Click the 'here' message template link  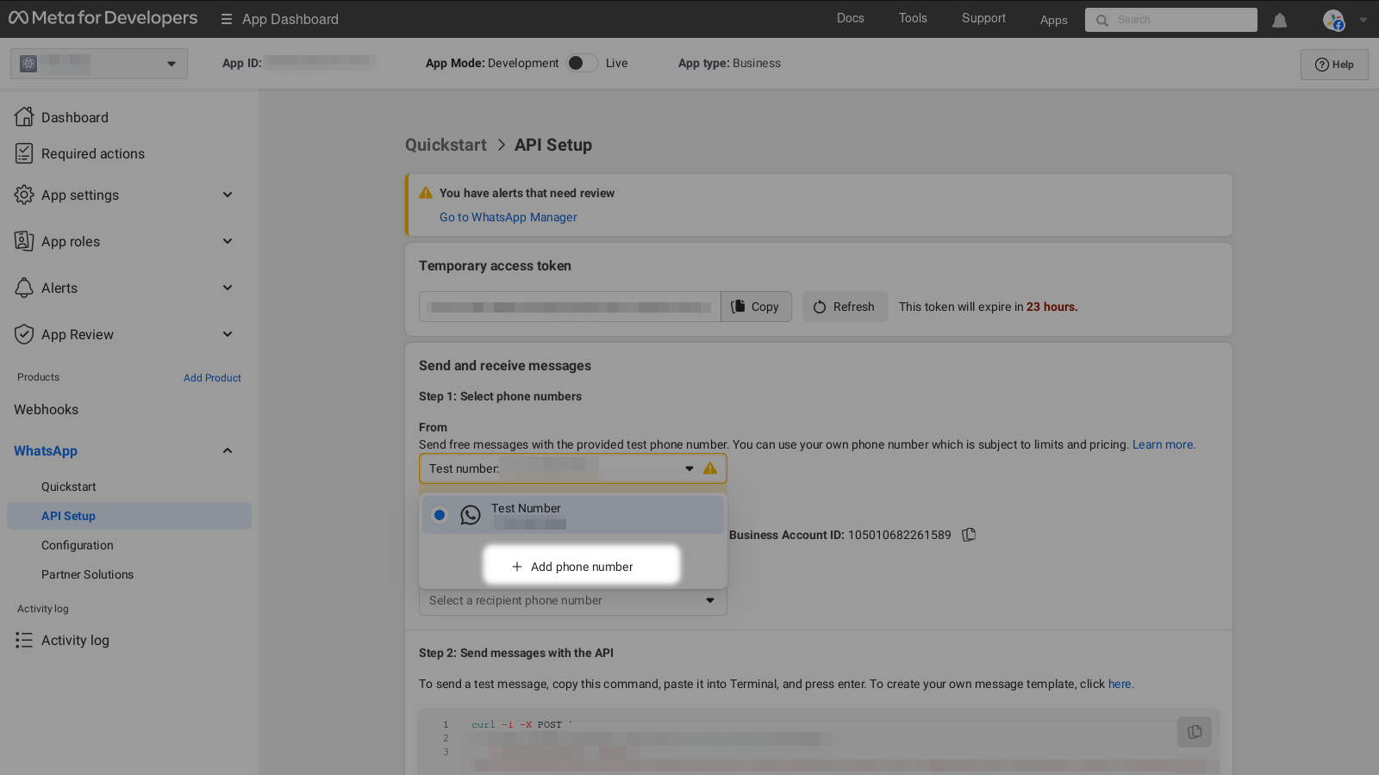1120,684
